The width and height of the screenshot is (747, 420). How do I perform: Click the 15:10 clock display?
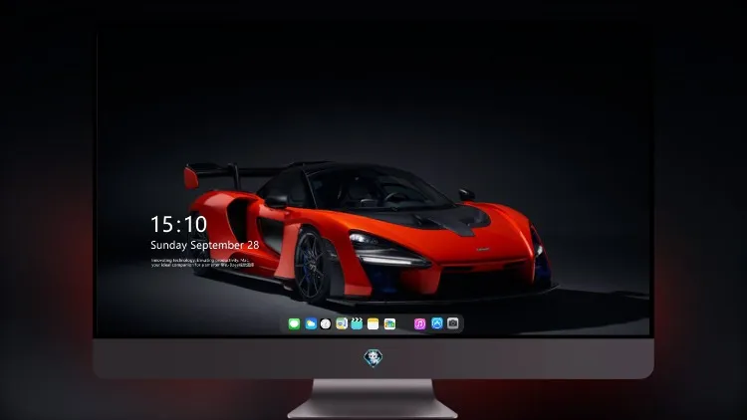coord(178,224)
